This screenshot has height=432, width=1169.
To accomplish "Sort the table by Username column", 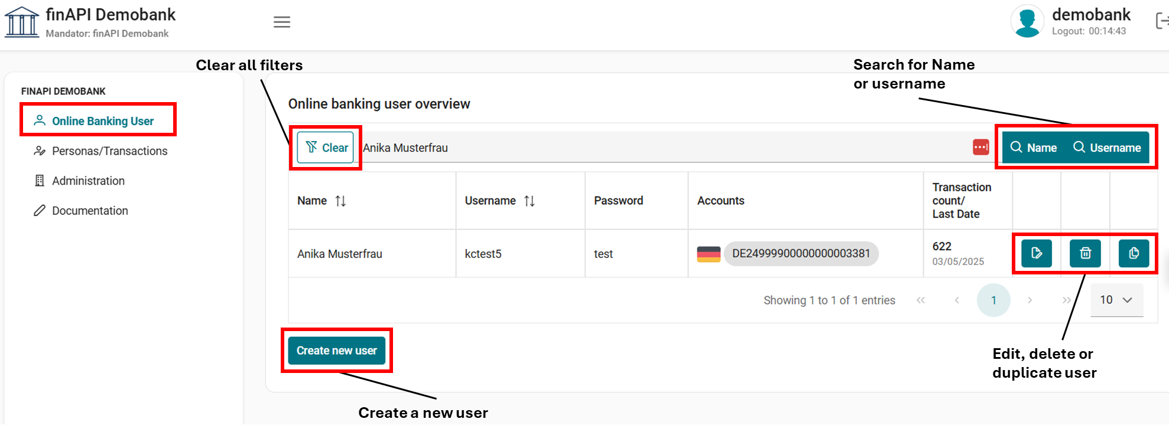I will (x=530, y=201).
